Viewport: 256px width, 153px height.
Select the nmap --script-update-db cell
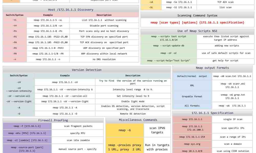[x=169, y=46]
